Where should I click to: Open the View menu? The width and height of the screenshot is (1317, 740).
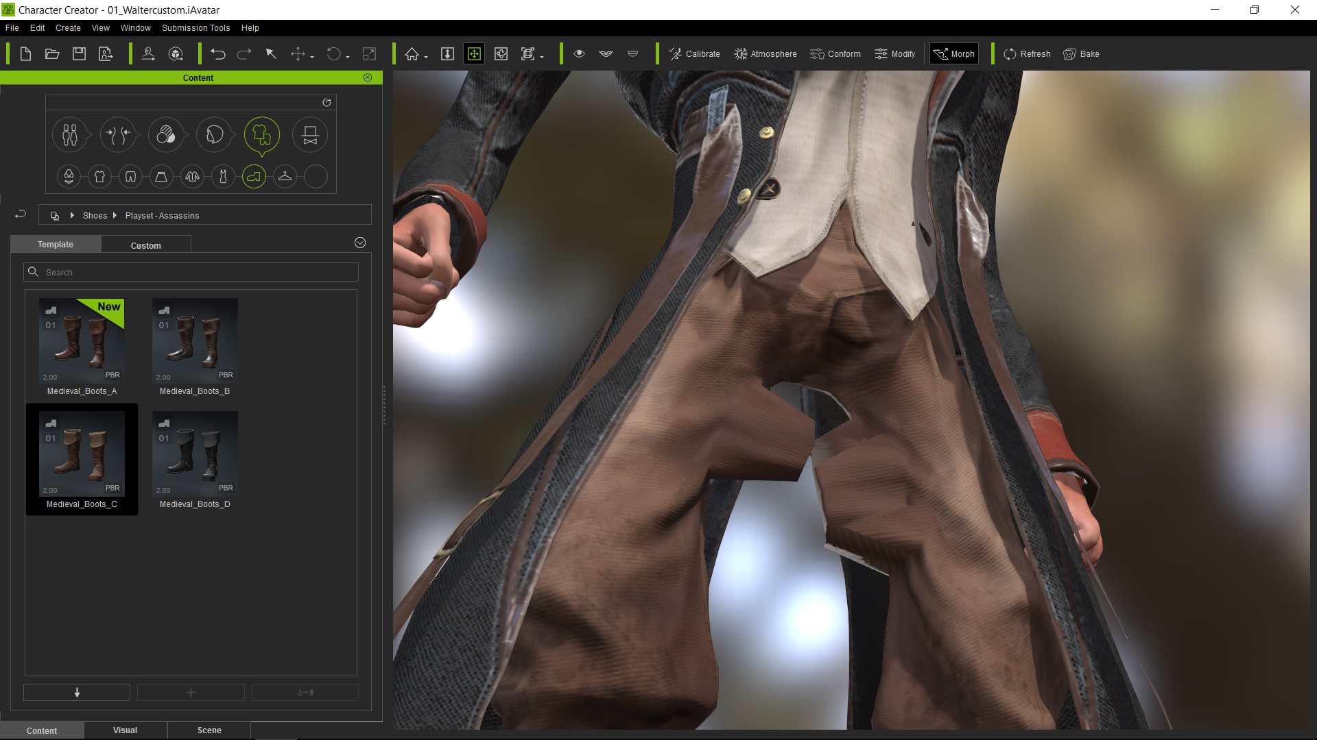point(101,28)
